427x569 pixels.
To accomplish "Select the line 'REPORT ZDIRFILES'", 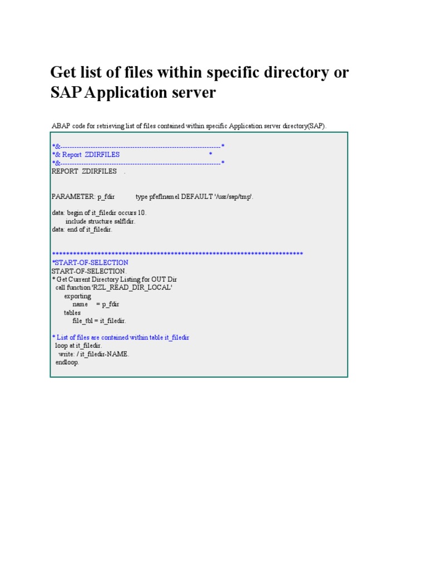I will pos(88,171).
